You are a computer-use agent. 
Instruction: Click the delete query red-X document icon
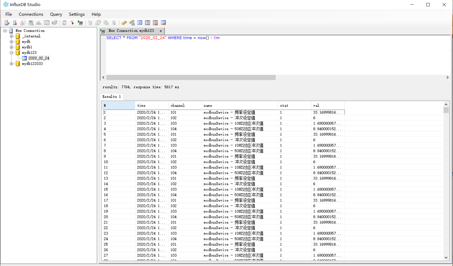(x=15, y=23)
